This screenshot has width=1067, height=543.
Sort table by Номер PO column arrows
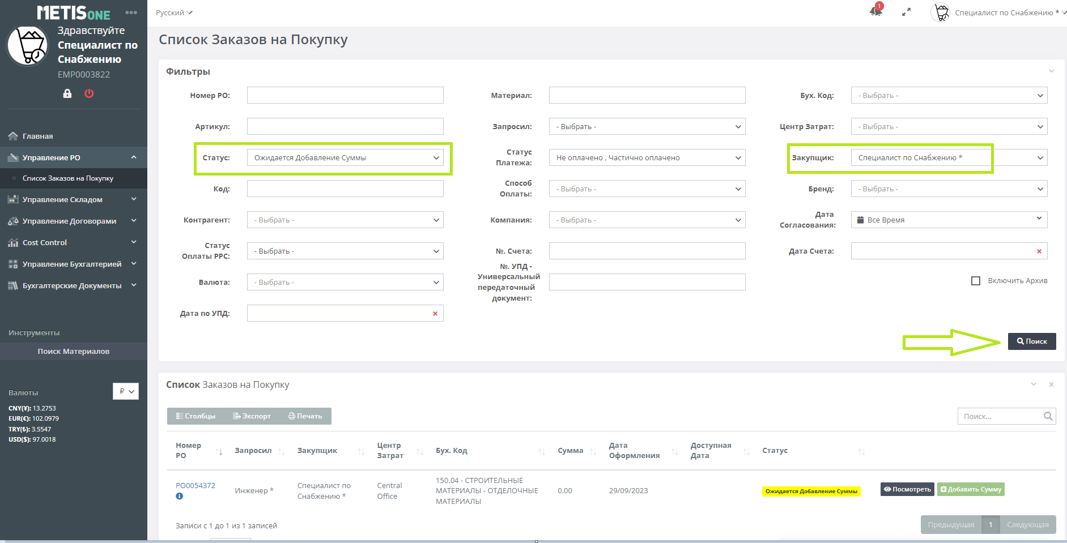219,451
